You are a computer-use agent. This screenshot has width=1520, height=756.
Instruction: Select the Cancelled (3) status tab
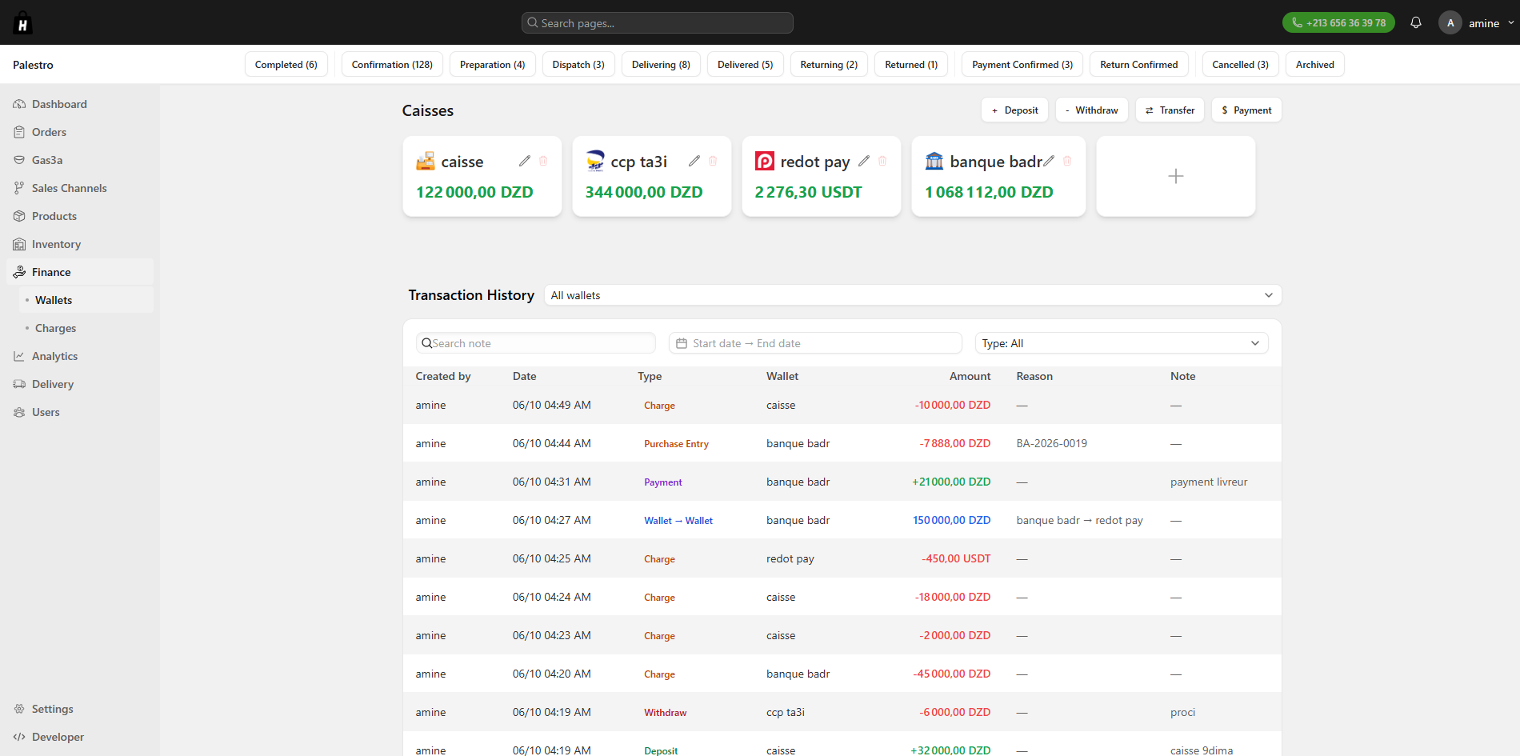[1240, 64]
